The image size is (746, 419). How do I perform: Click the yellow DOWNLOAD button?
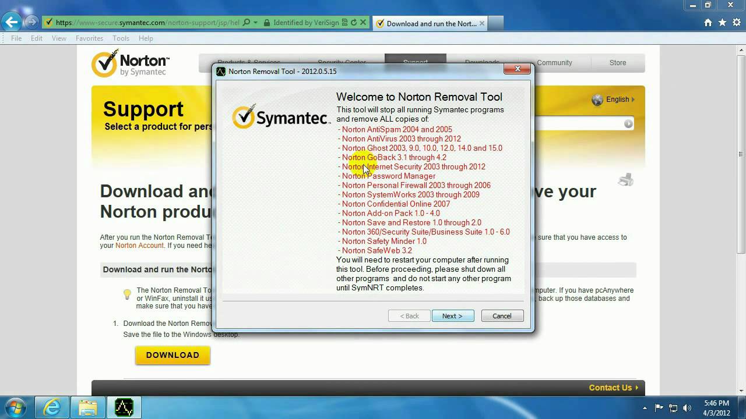click(x=173, y=355)
